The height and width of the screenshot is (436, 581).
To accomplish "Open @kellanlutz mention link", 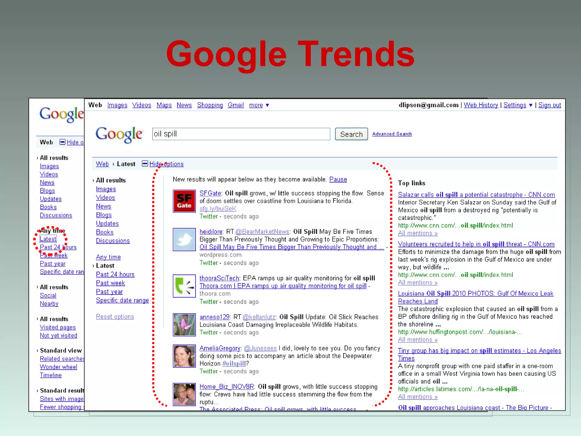I will tap(259, 317).
